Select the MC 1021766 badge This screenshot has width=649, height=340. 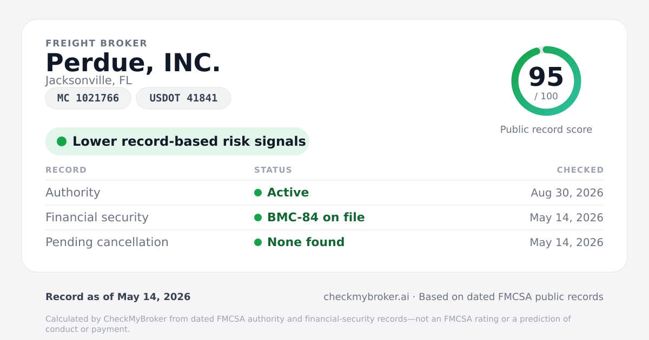88,98
